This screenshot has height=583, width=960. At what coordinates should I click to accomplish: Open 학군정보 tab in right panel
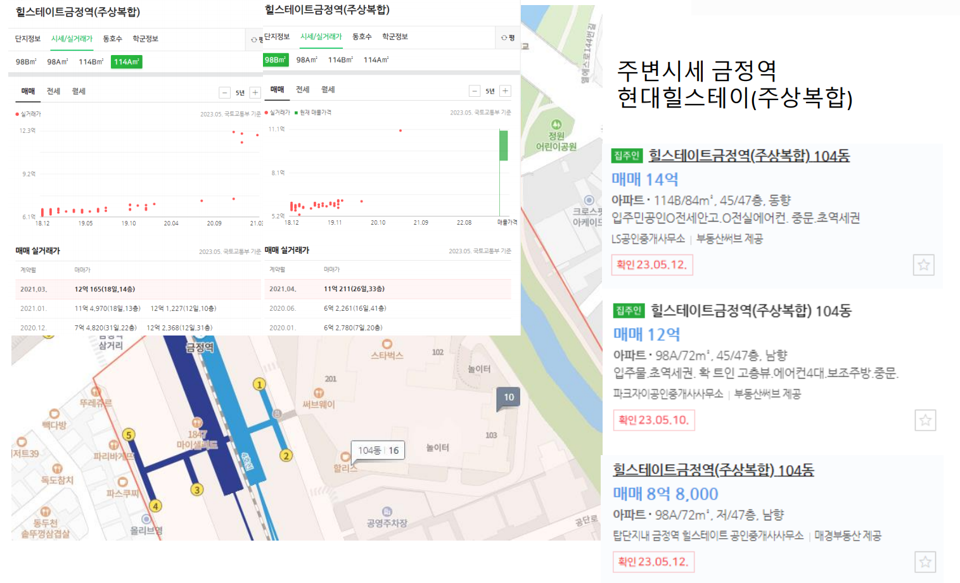click(395, 37)
